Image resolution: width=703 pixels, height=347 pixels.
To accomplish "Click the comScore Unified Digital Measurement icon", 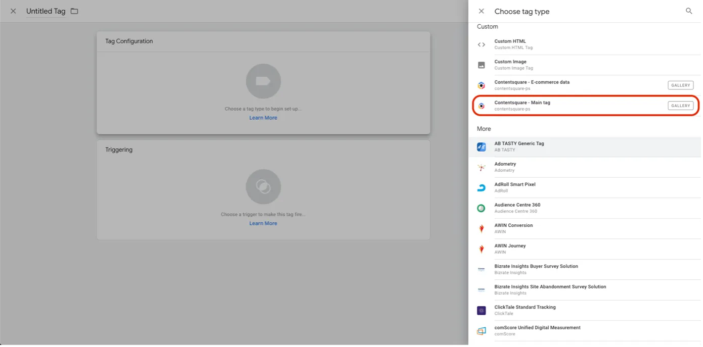I will point(481,331).
